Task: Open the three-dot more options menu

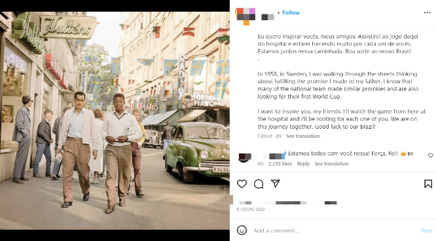Action: click(427, 12)
